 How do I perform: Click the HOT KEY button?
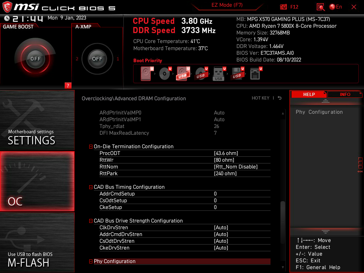pos(261,98)
